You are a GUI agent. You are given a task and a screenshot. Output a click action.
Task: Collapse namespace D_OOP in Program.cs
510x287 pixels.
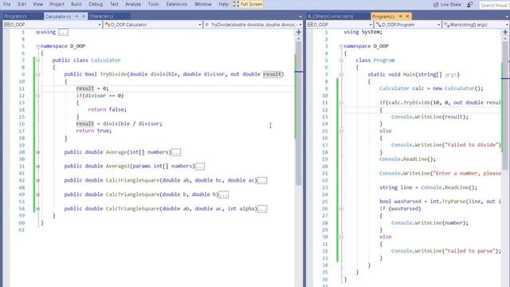tap(341, 46)
